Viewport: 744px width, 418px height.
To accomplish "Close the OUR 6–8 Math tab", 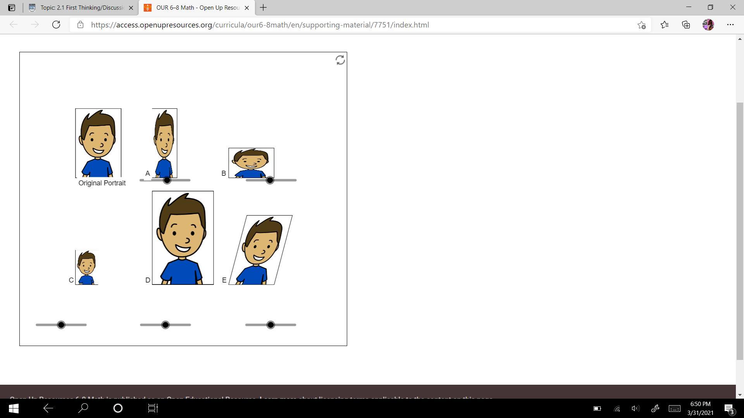I will [247, 8].
